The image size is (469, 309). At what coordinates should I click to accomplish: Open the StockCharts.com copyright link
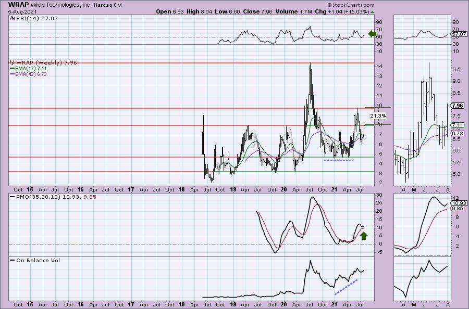tap(351, 5)
